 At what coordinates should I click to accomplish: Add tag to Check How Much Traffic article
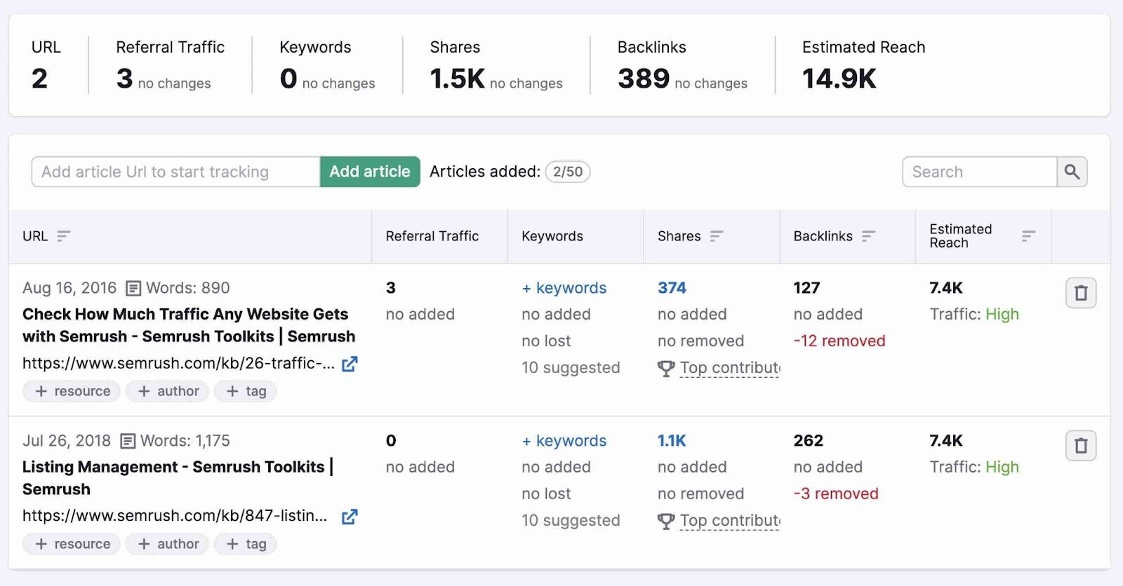[x=246, y=391]
